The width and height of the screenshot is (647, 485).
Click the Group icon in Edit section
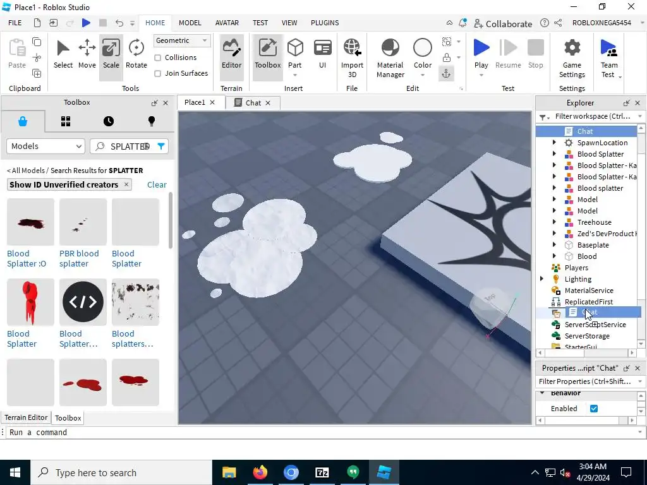(447, 41)
